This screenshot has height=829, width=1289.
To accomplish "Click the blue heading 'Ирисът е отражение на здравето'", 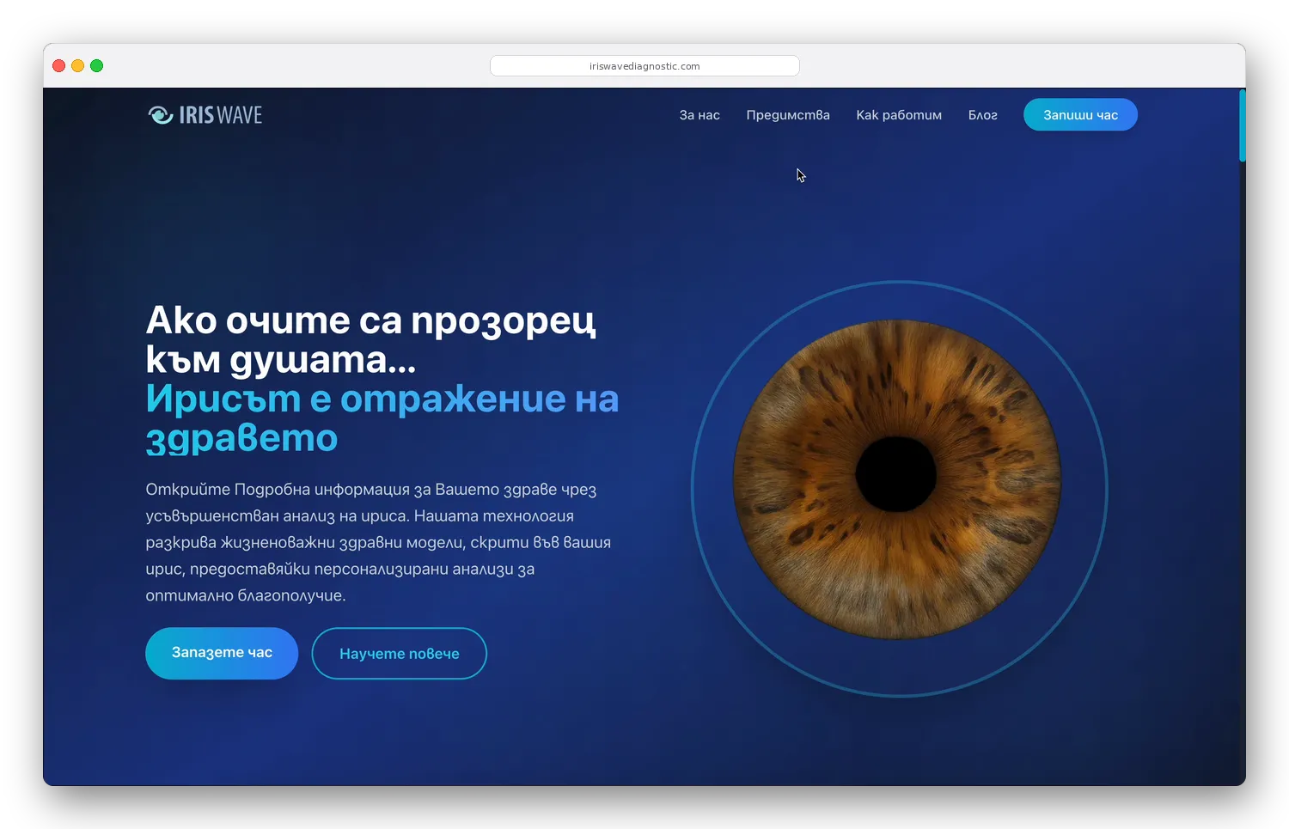I will [x=382, y=418].
